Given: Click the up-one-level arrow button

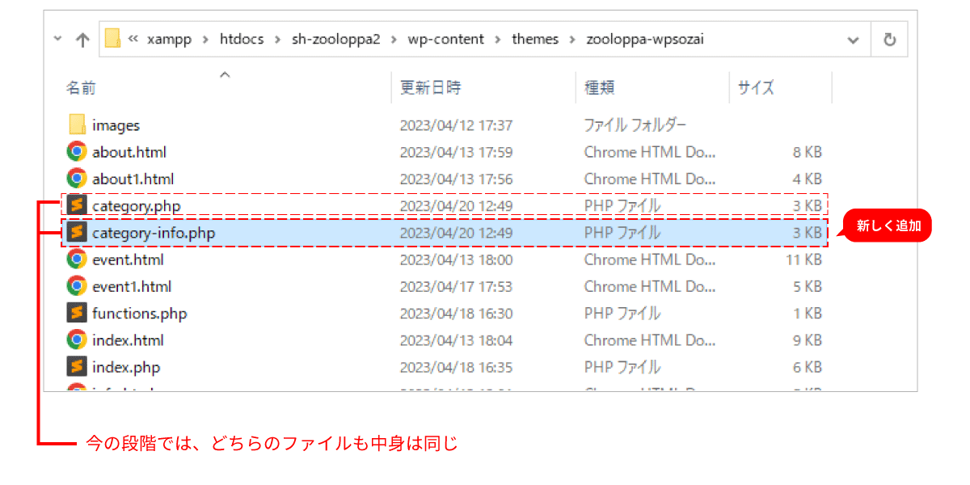Looking at the screenshot, I should click(82, 40).
